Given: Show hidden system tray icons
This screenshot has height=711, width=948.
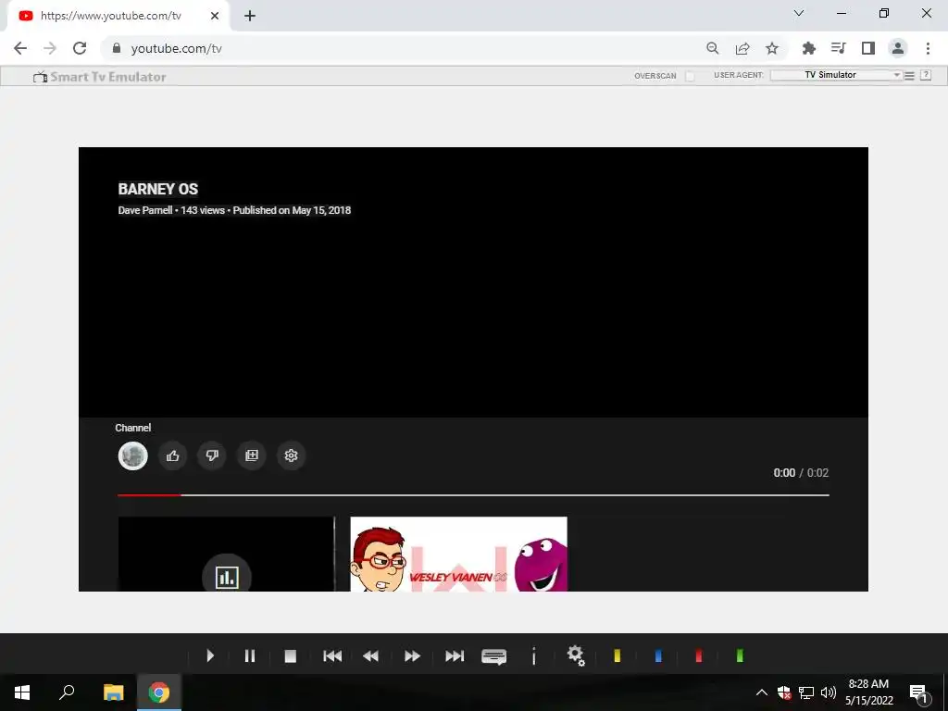Looking at the screenshot, I should pyautogui.click(x=762, y=692).
